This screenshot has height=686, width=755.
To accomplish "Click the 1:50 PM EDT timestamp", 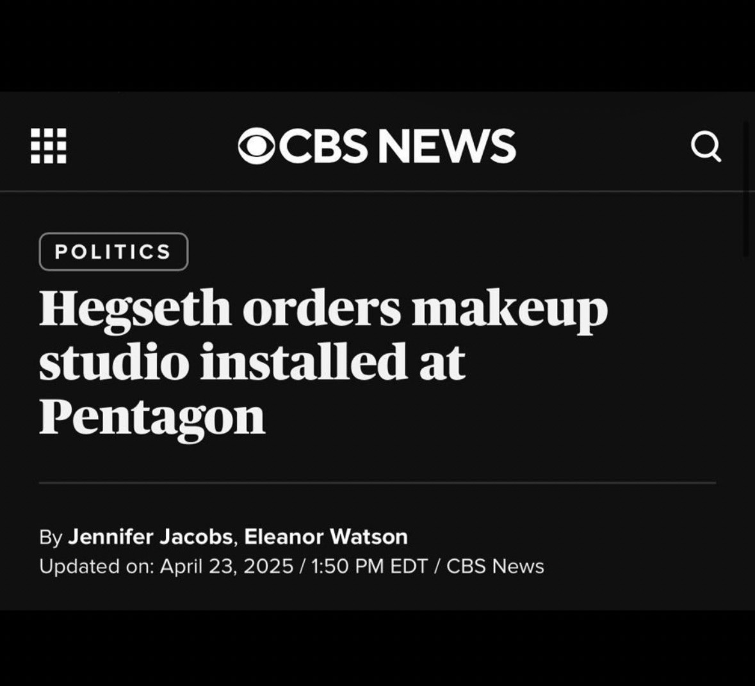I will 369,566.
